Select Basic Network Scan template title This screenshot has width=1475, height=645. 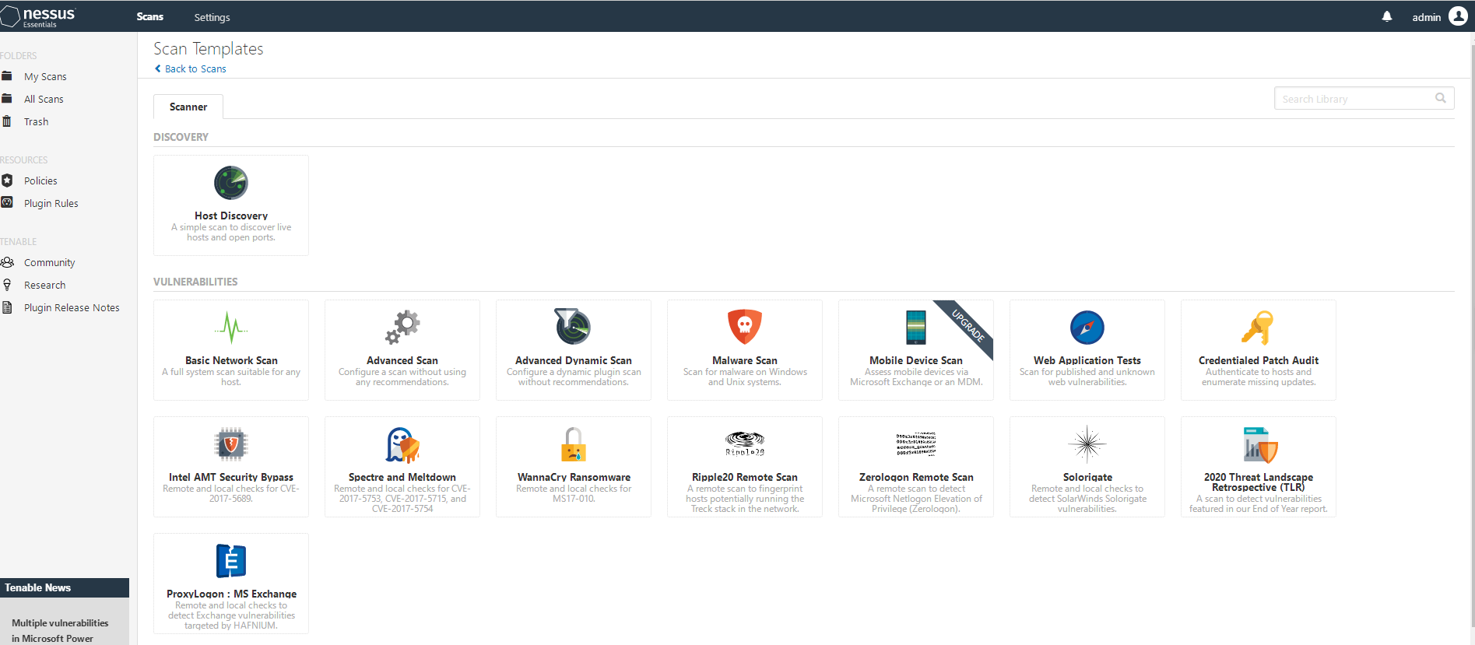pyautogui.click(x=231, y=360)
